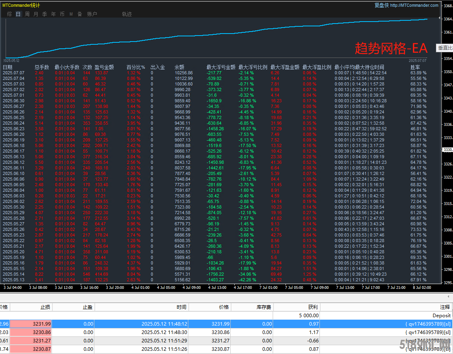Select the 月 monthly statistics tab
The image size is (453, 354).
(x=36, y=14)
